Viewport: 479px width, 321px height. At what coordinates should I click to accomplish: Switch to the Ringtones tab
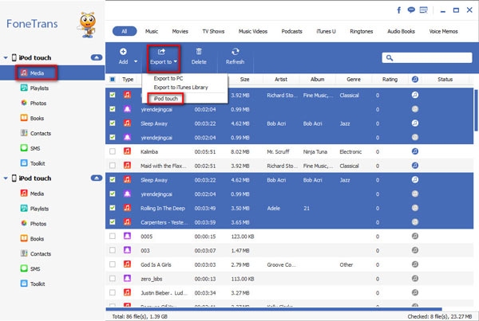[x=362, y=31]
